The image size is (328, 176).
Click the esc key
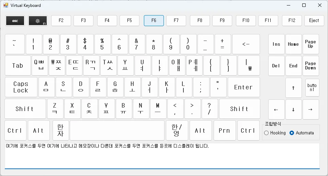(15, 21)
